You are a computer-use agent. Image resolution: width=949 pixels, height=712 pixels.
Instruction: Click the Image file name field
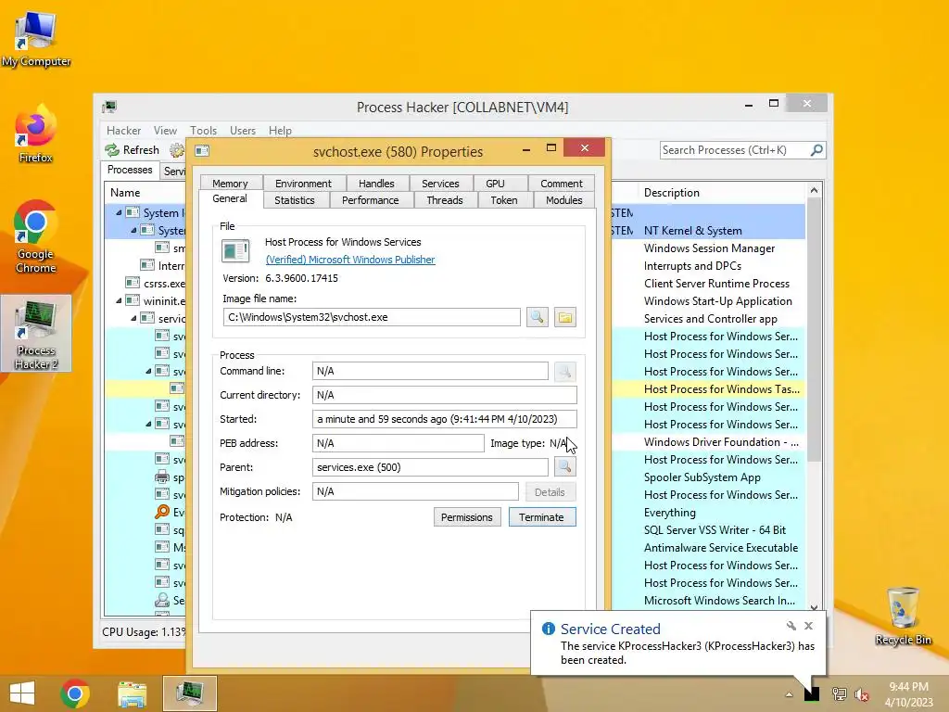tap(372, 317)
